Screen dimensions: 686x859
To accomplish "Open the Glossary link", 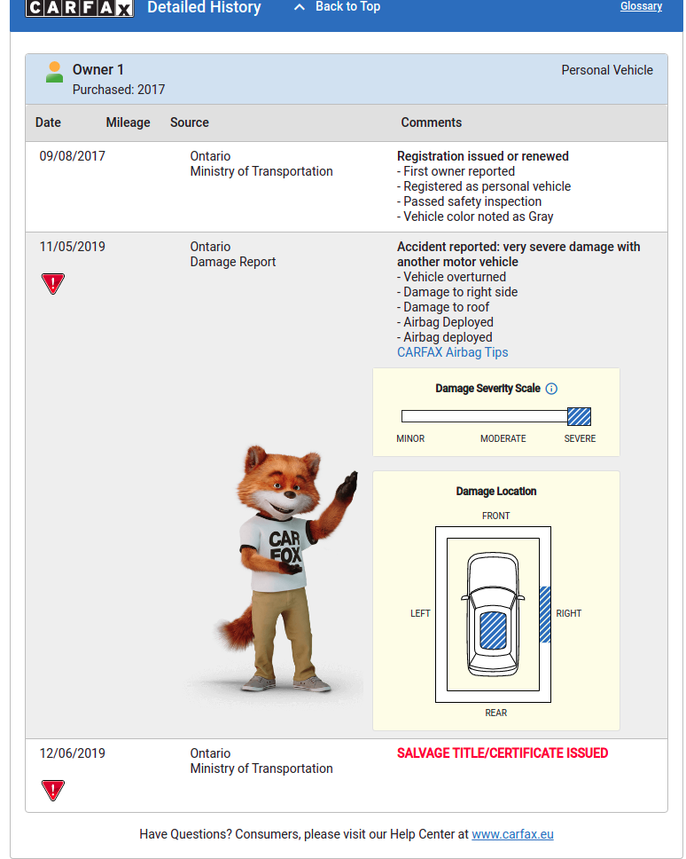I will pyautogui.click(x=641, y=6).
